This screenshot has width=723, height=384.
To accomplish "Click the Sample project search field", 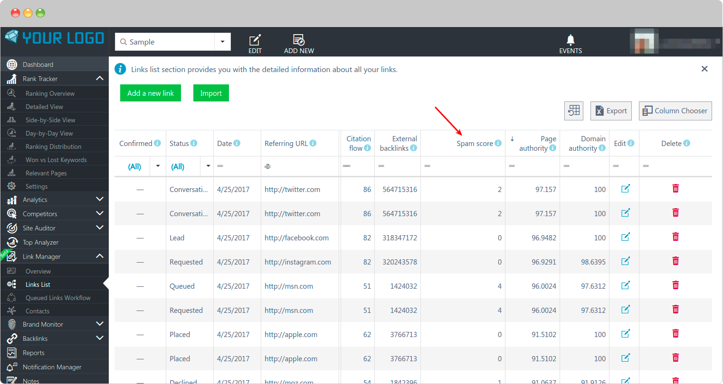I will click(x=165, y=42).
